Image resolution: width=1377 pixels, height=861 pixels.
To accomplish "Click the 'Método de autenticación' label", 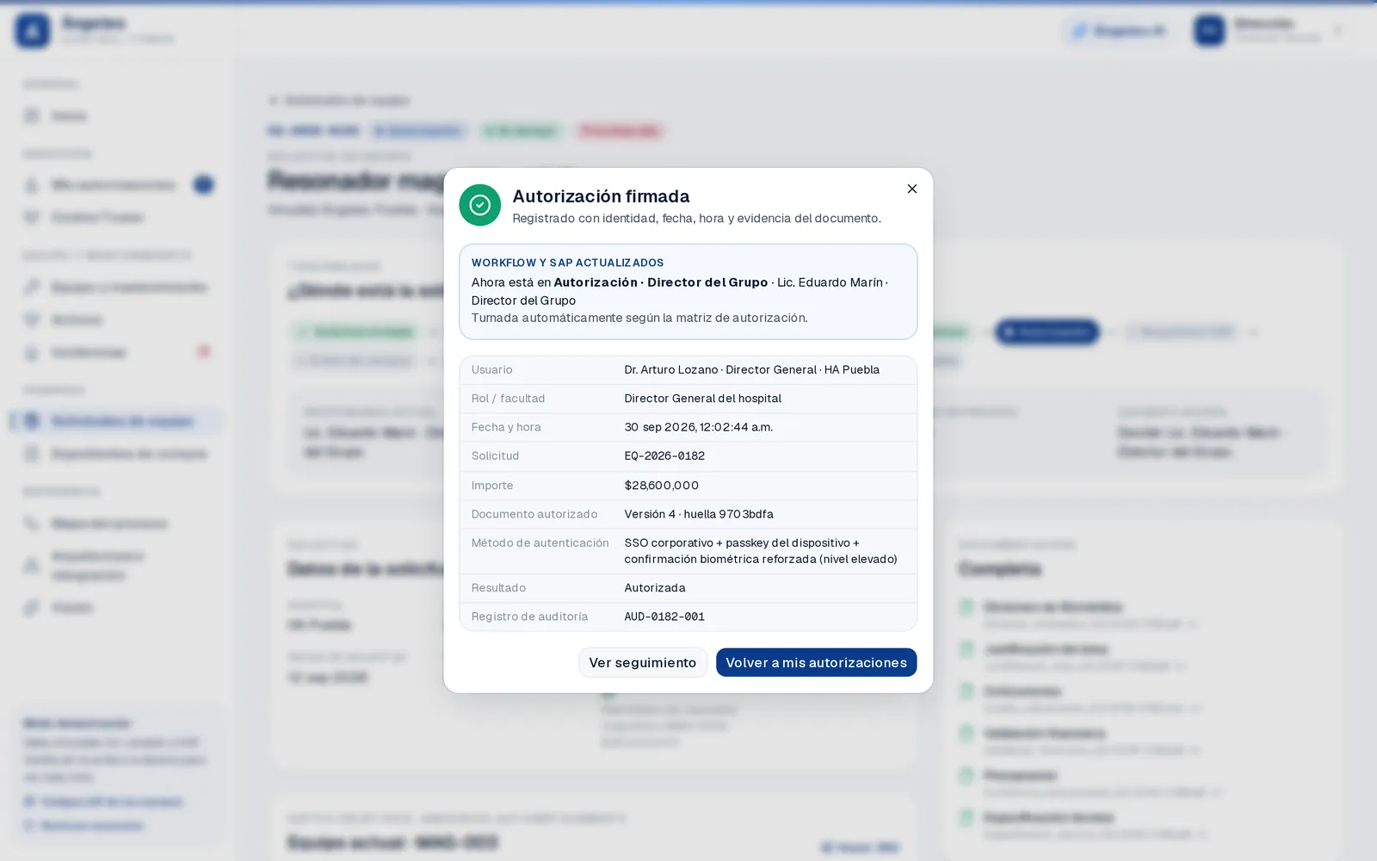I will 540,542.
